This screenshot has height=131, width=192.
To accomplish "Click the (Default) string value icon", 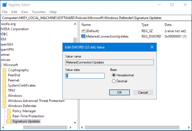I will coord(83,31).
